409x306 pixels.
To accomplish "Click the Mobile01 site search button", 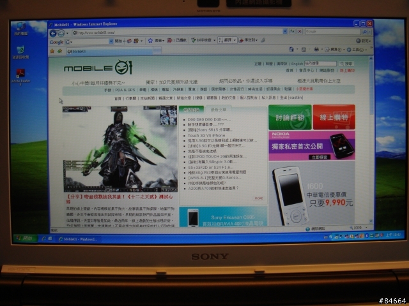I will 346,64.
